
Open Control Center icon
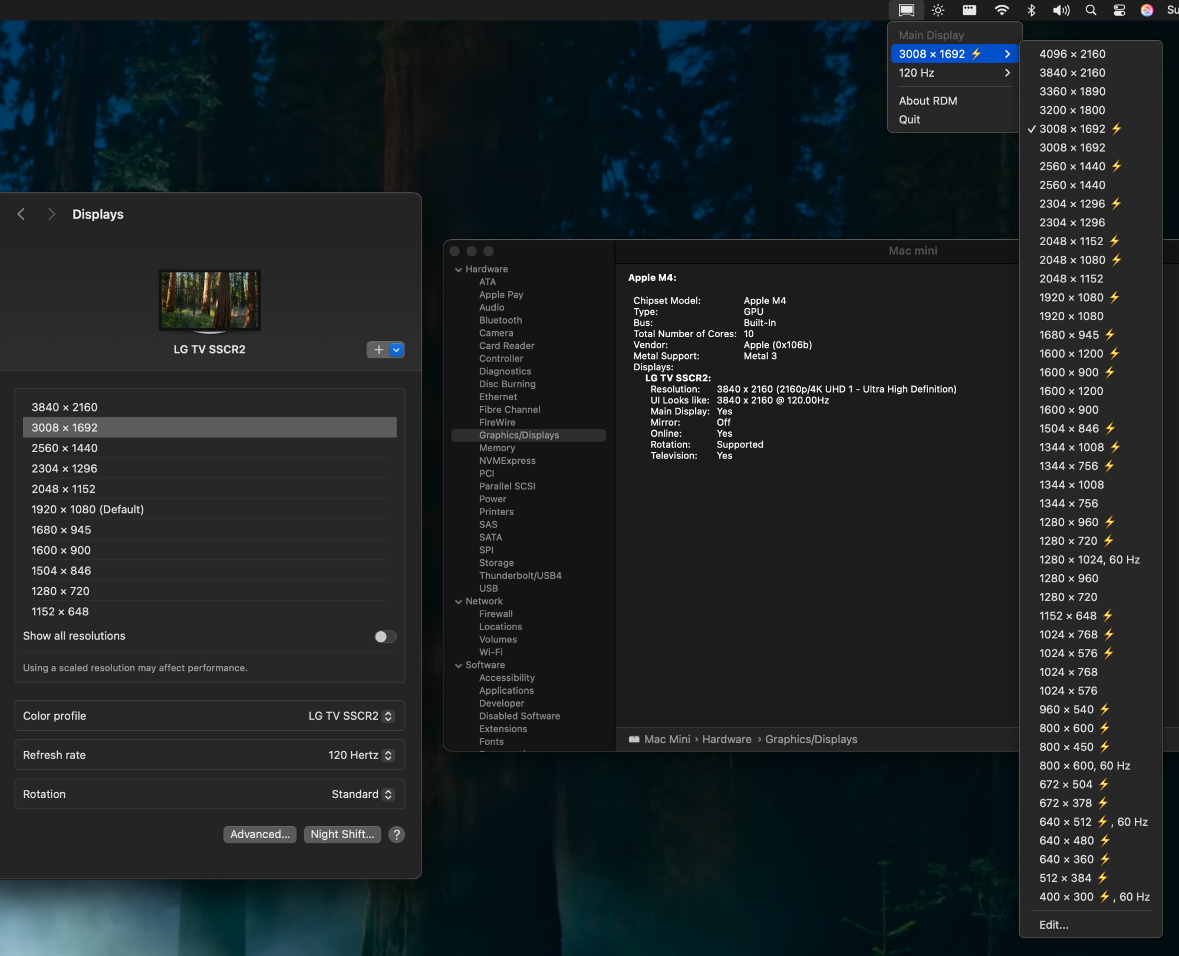point(1119,10)
